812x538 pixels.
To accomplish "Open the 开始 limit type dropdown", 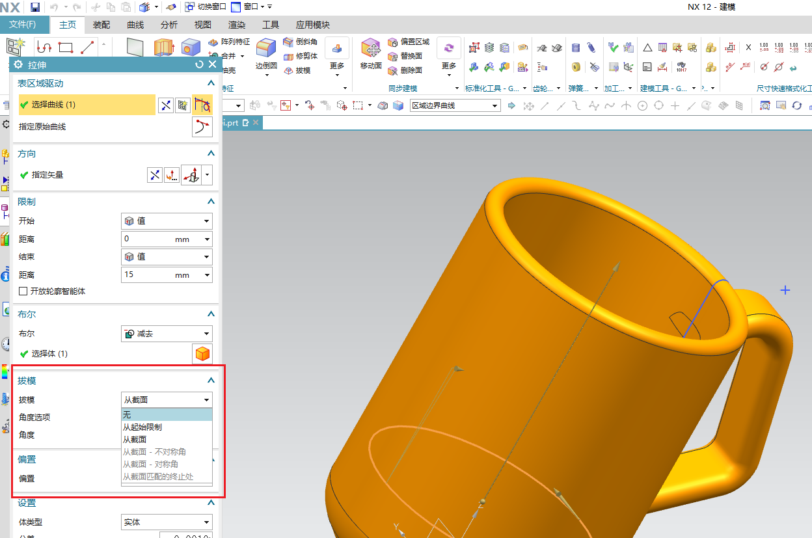I will pyautogui.click(x=167, y=221).
